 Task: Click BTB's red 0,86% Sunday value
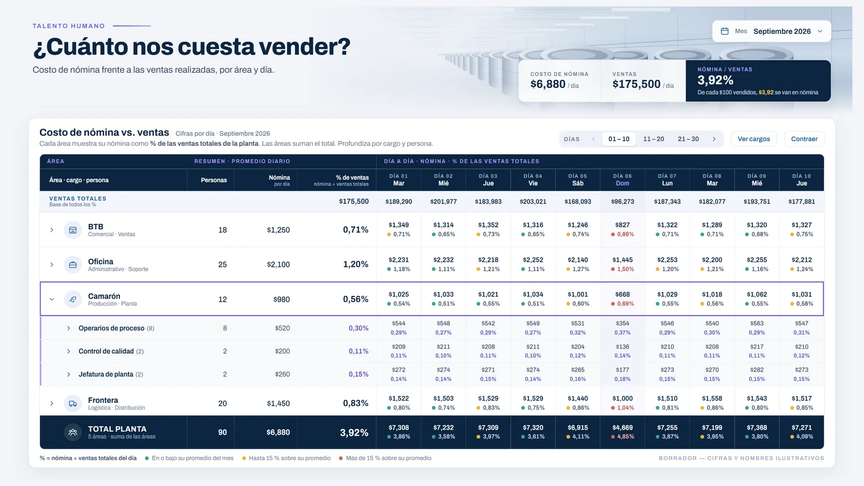[x=623, y=234]
